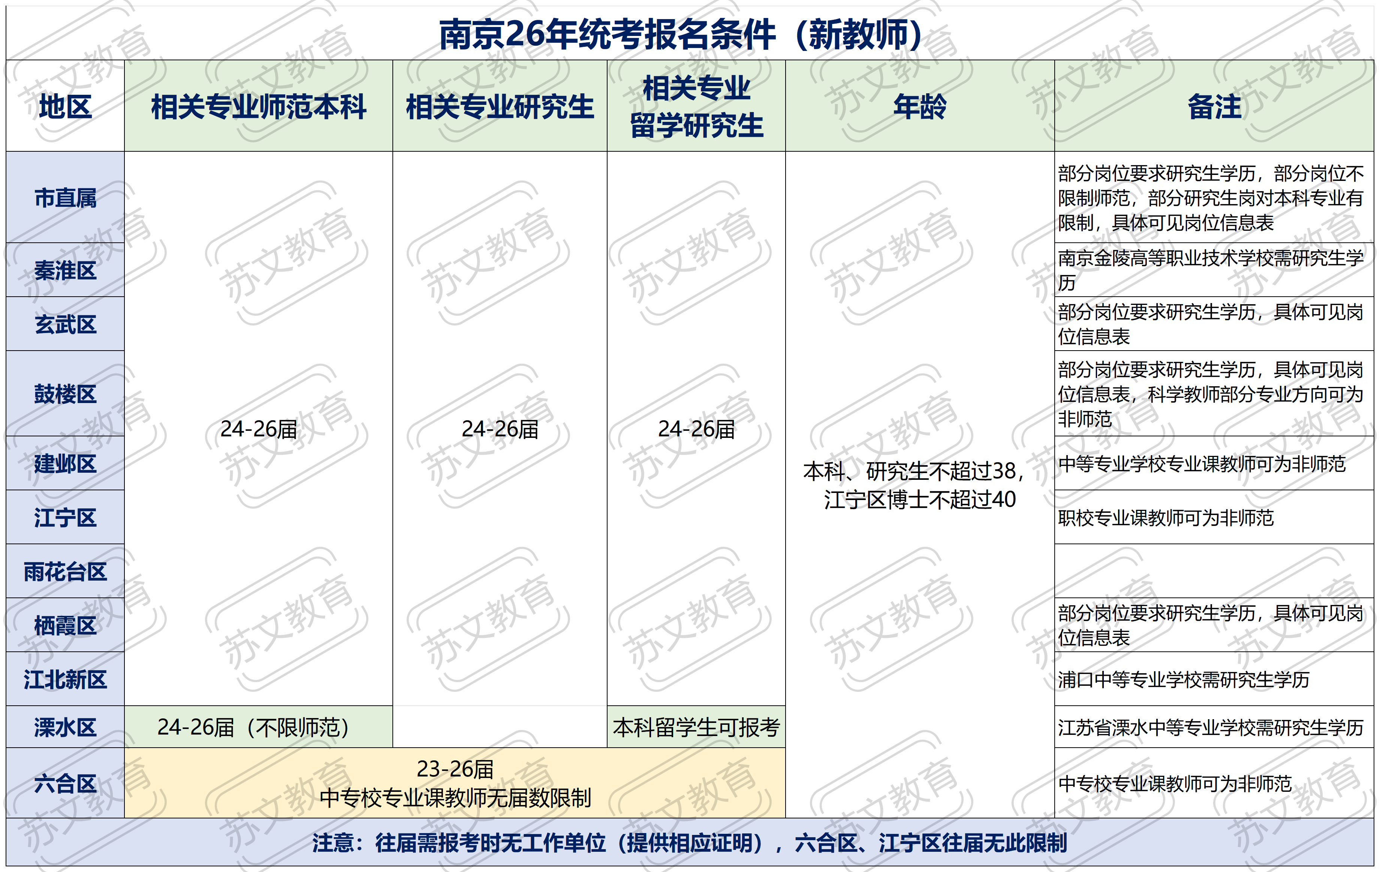Screen dimensions: 1380x872
Task: Click the 中专校专业课教师无届数限制 text
Action: pos(455,797)
